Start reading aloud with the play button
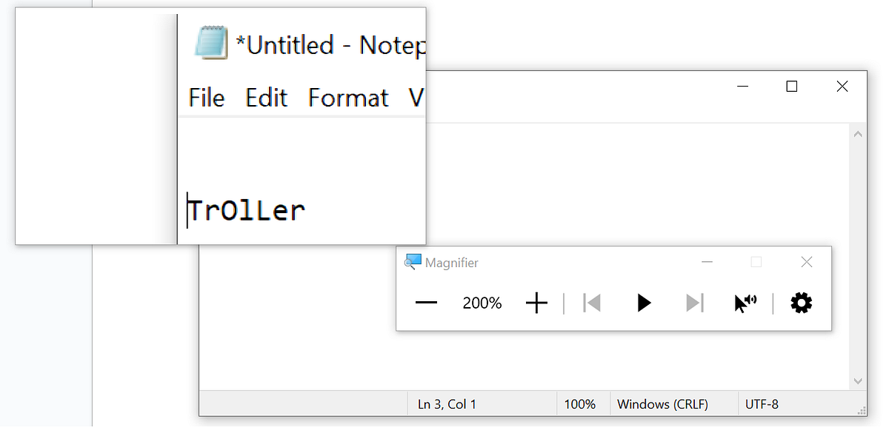Image resolution: width=889 pixels, height=427 pixels. tap(643, 303)
